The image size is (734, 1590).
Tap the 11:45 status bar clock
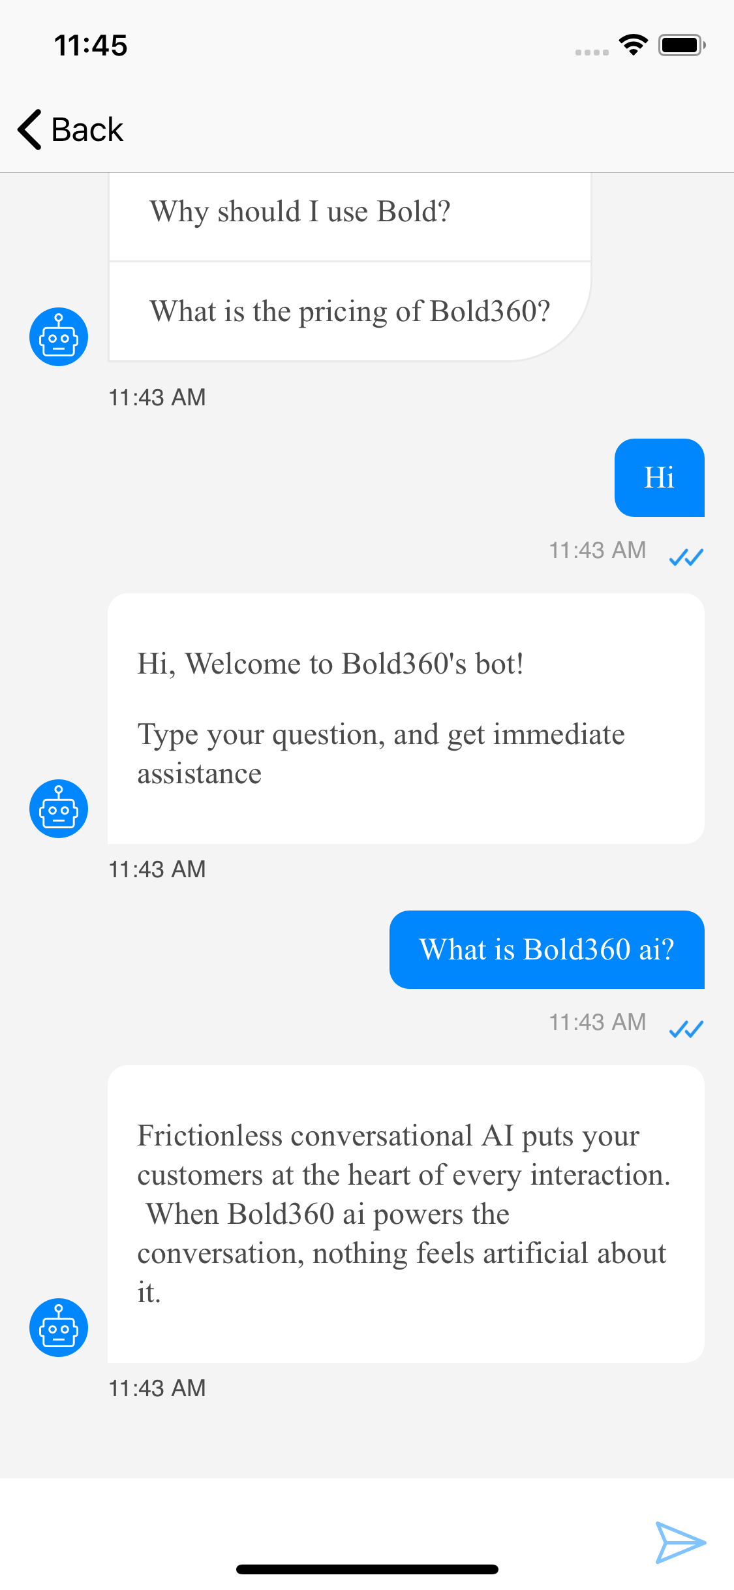[x=91, y=46]
